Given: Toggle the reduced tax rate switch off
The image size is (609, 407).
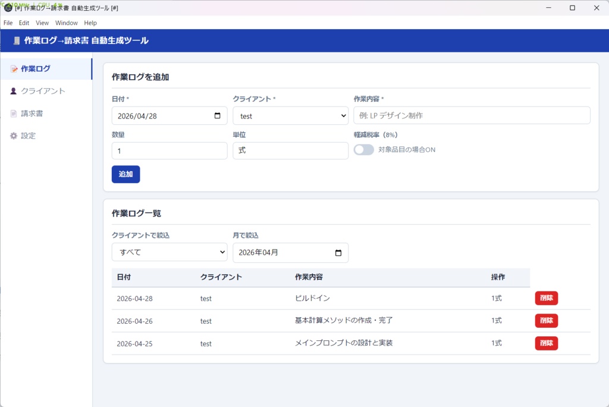Looking at the screenshot, I should [363, 151].
